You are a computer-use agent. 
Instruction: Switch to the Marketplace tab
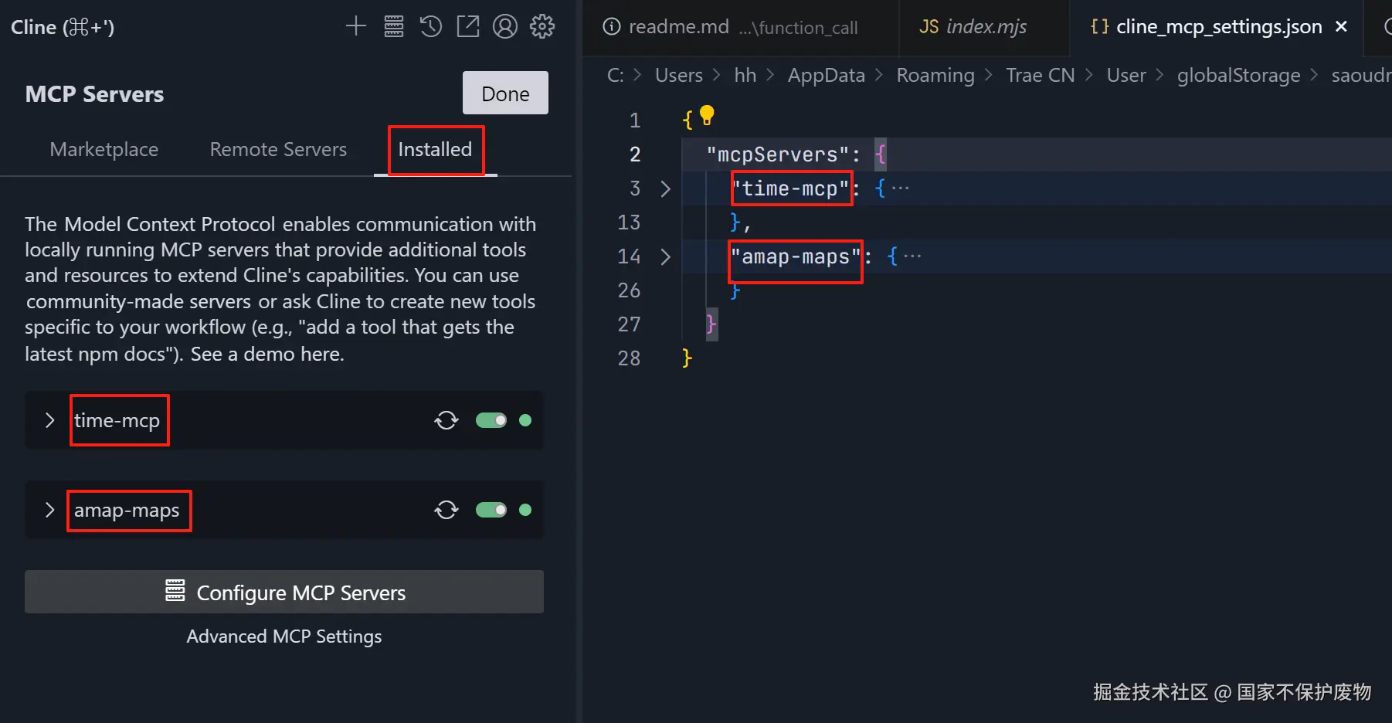[104, 149]
